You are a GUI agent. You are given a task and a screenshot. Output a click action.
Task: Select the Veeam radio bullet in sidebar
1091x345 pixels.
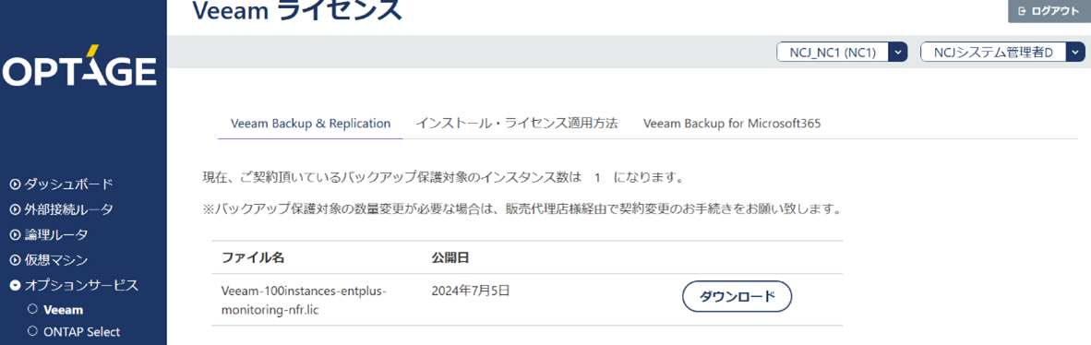pyautogui.click(x=32, y=310)
